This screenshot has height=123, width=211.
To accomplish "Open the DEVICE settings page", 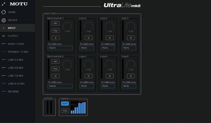I will click(13, 20).
